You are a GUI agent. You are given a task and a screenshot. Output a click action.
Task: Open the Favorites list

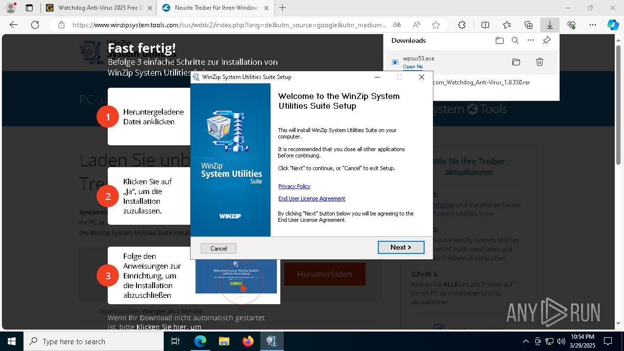[x=507, y=25]
